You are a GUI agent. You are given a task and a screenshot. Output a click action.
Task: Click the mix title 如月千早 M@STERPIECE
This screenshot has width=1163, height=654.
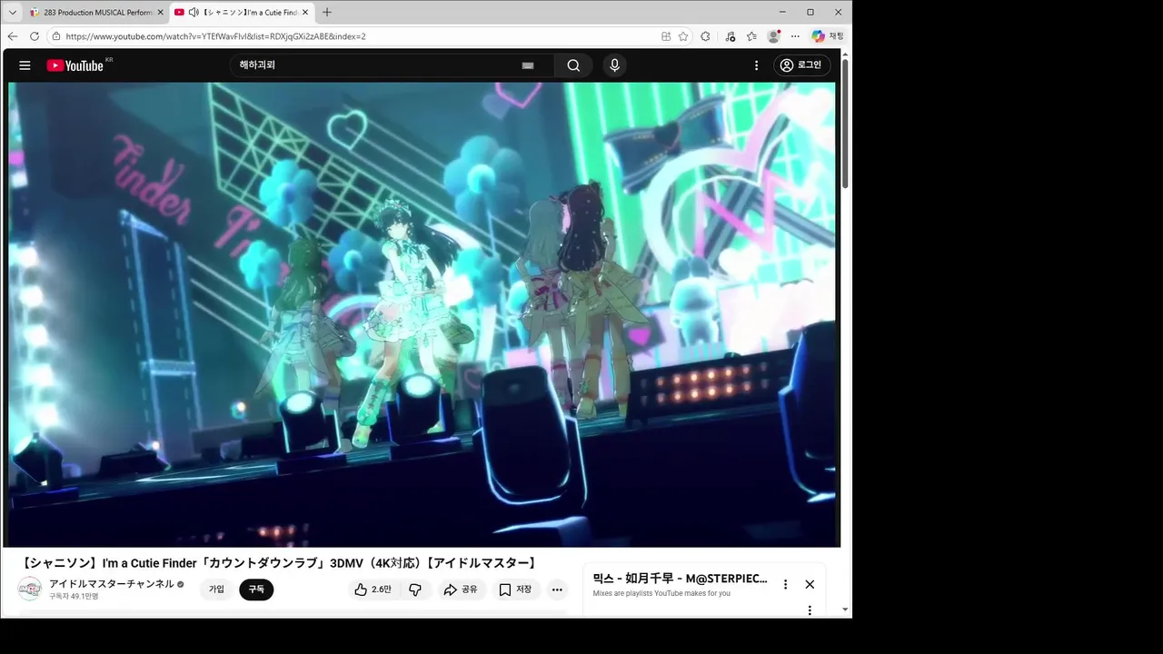click(680, 579)
